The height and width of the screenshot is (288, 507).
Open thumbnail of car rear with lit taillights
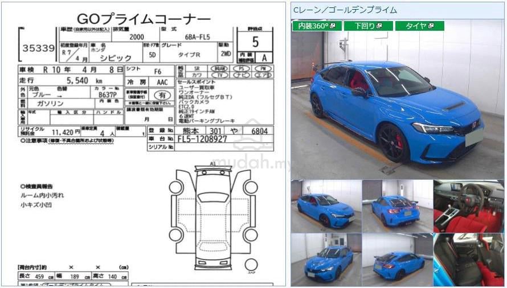pyautogui.click(x=398, y=206)
